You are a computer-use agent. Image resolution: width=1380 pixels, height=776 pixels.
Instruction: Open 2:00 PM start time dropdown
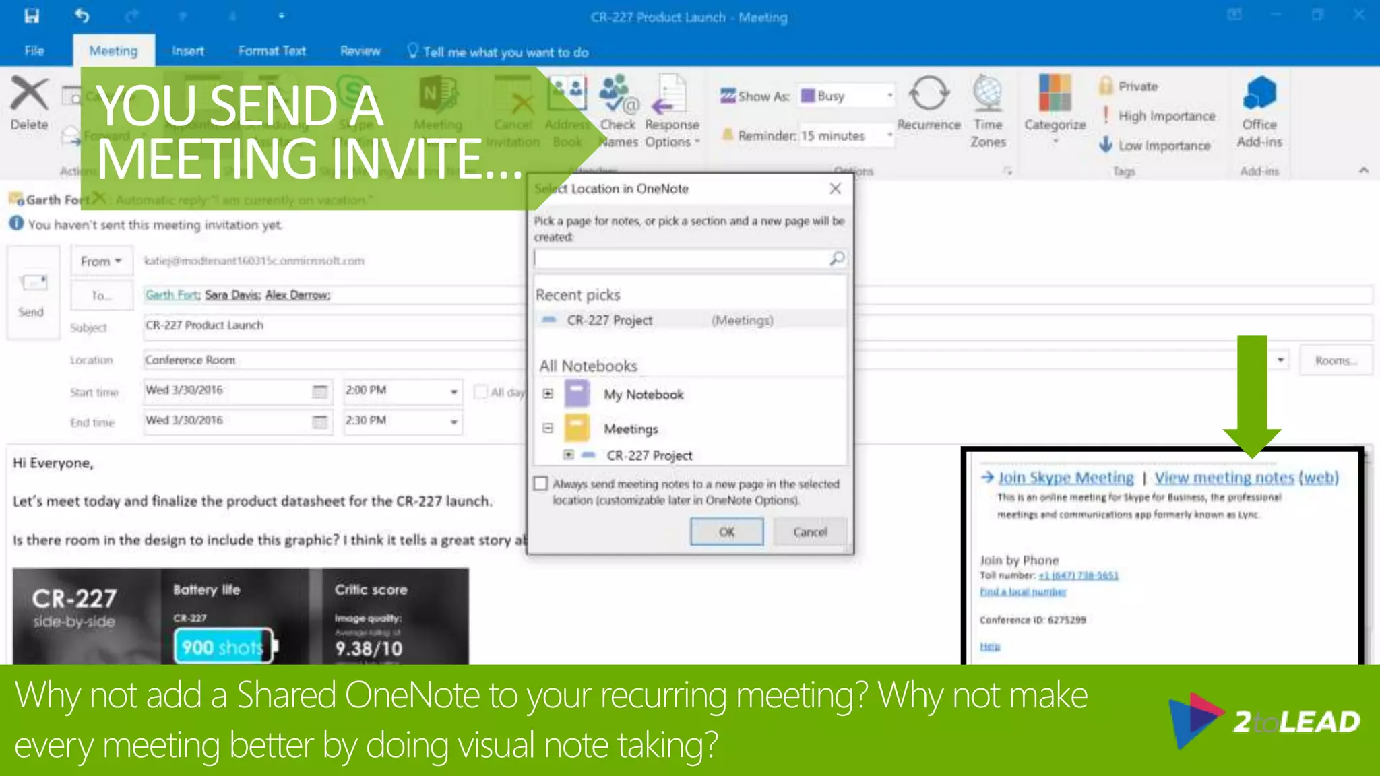coord(453,391)
